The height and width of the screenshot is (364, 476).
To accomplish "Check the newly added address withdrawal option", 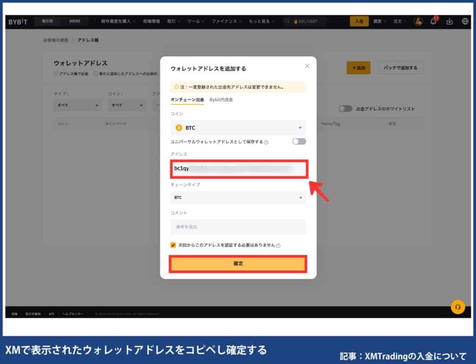I will (96, 73).
